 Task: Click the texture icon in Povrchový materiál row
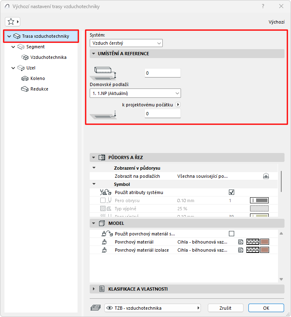click(241, 242)
